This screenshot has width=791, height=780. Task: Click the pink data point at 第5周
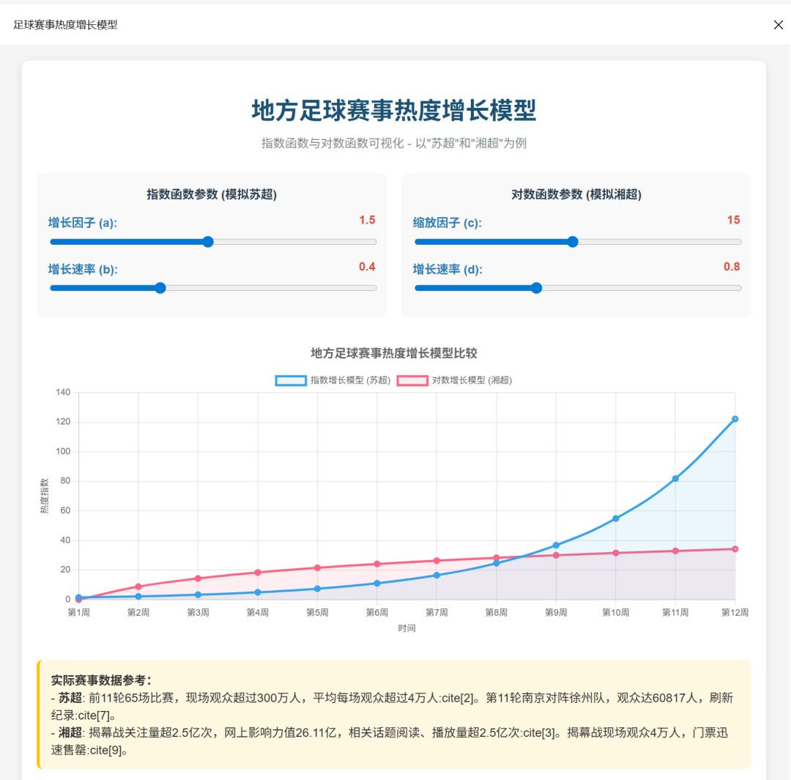[318, 567]
